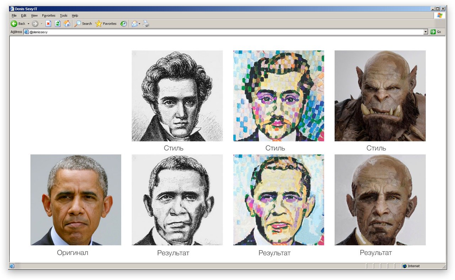Click the Internet Explorer title bar icon

click(12, 9)
